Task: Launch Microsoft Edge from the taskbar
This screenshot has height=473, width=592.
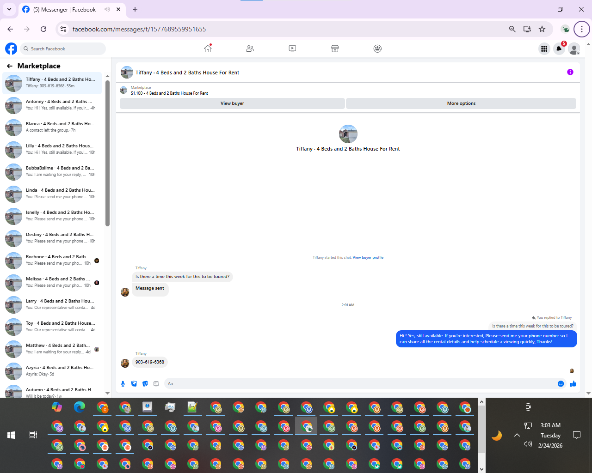Action: 80,407
